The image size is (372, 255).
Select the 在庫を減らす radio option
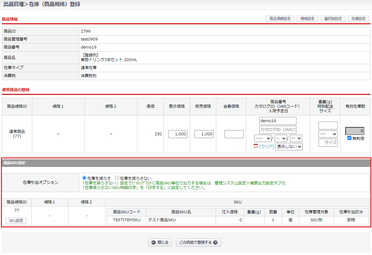pyautogui.click(x=84, y=178)
